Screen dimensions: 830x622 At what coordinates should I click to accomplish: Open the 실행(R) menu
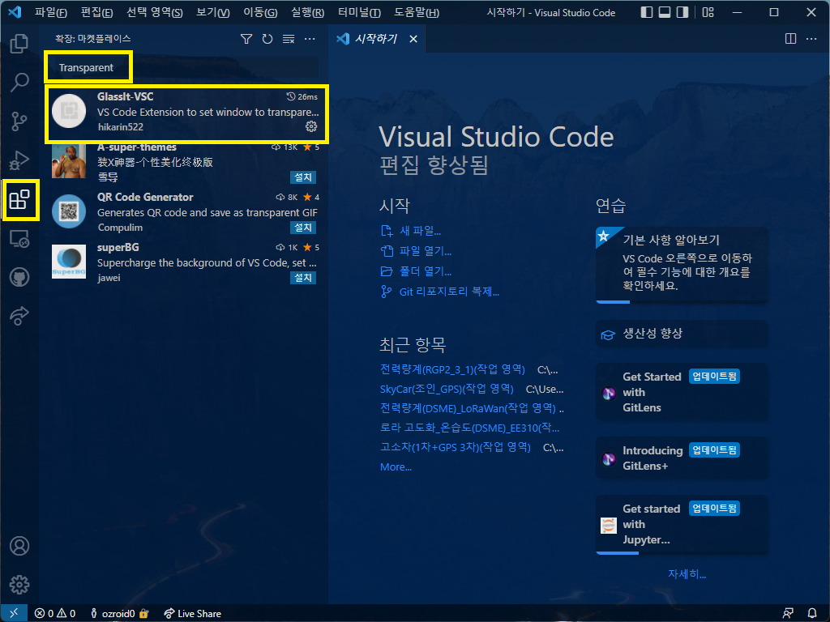pyautogui.click(x=307, y=12)
